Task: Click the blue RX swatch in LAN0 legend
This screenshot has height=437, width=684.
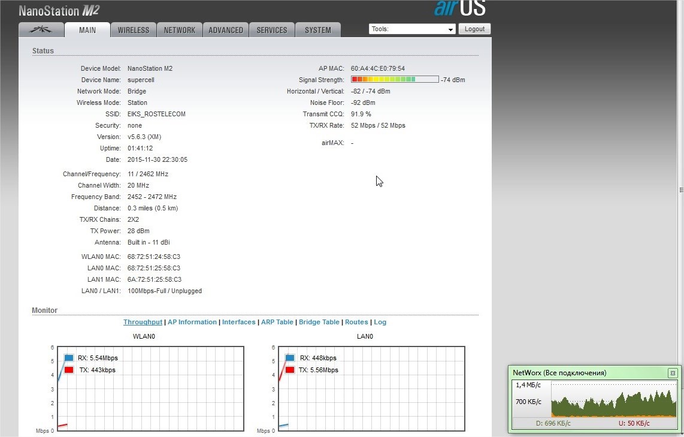Action: pos(290,357)
